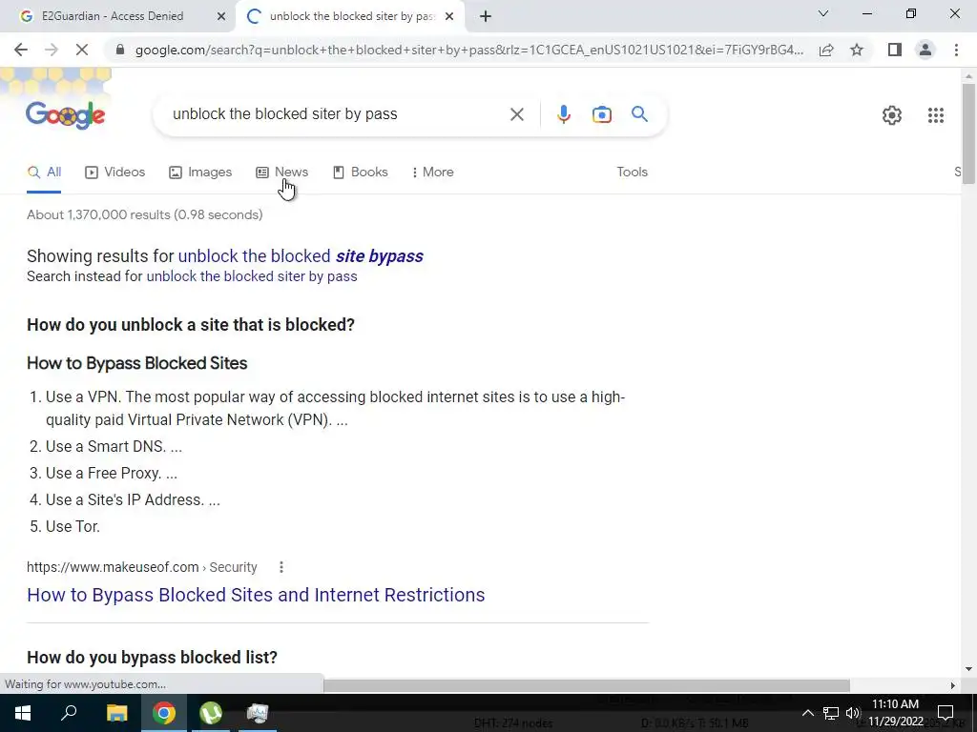Open Windows Start menu
Viewport: 977px width, 732px height.
pyautogui.click(x=23, y=713)
